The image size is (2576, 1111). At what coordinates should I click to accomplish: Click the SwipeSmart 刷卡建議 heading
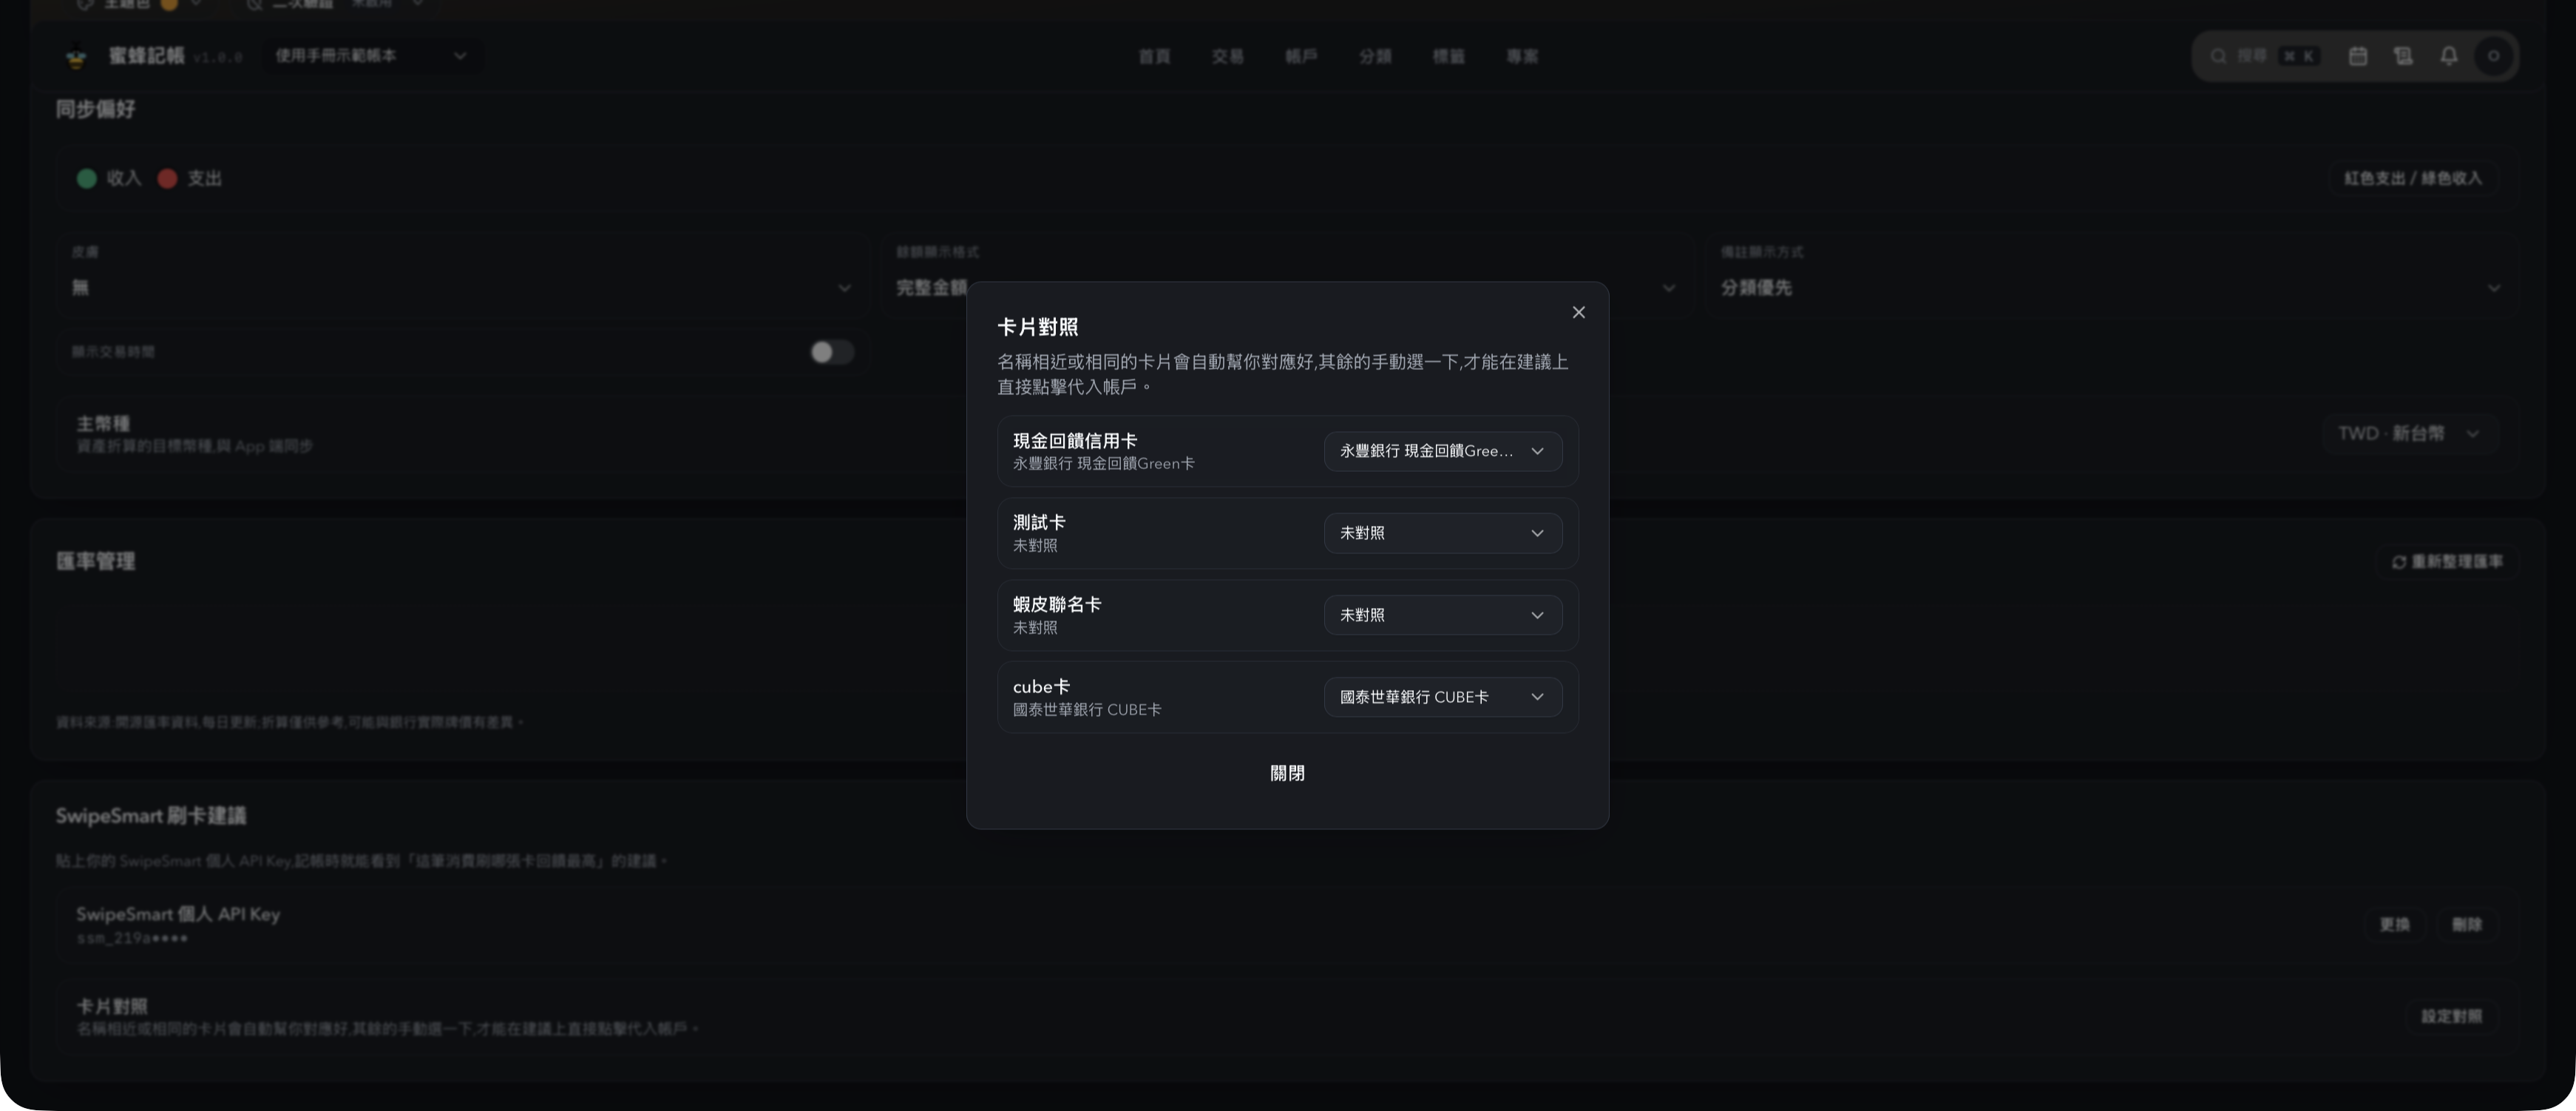click(151, 815)
